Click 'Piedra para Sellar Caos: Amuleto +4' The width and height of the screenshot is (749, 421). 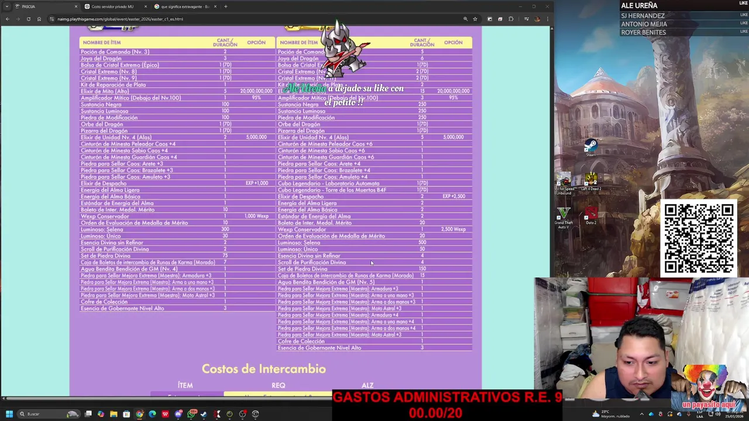point(322,177)
